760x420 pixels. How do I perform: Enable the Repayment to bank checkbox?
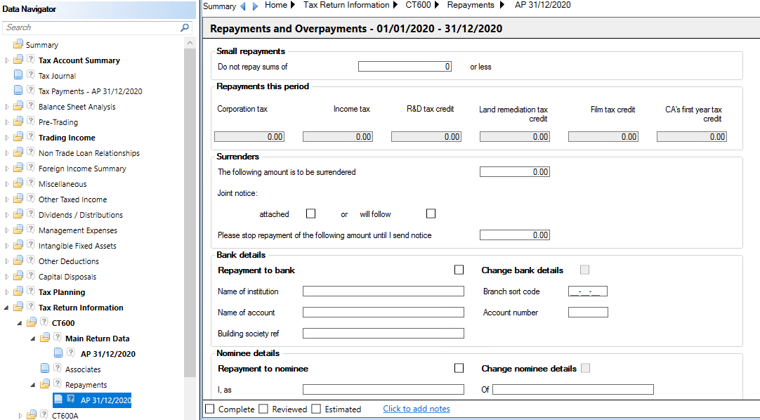click(459, 270)
